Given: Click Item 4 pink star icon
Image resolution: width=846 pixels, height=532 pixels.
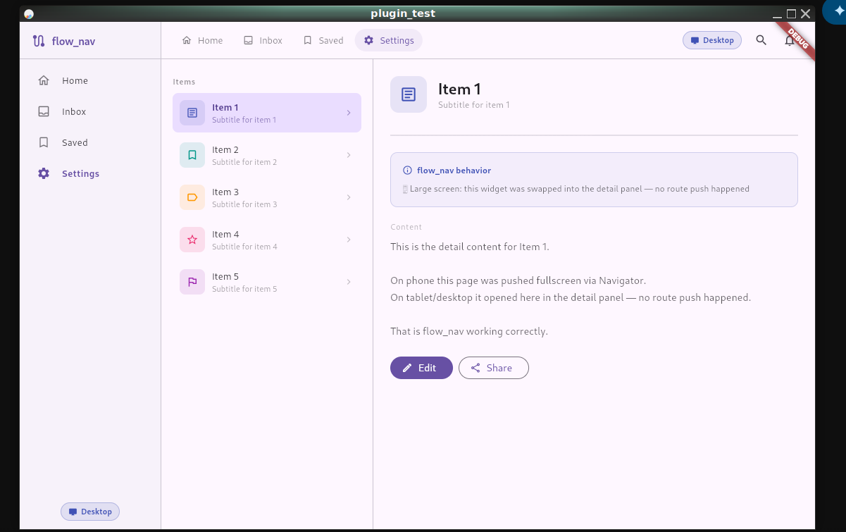Looking at the screenshot, I should pyautogui.click(x=192, y=240).
